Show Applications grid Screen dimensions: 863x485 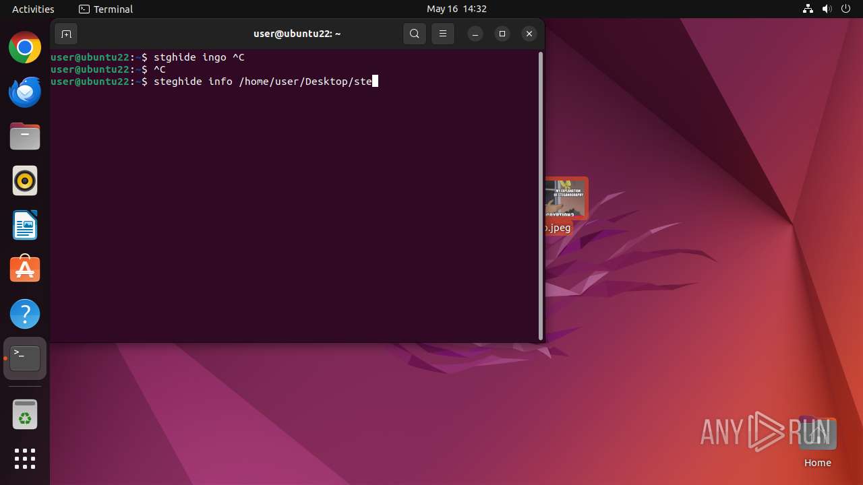click(25, 459)
